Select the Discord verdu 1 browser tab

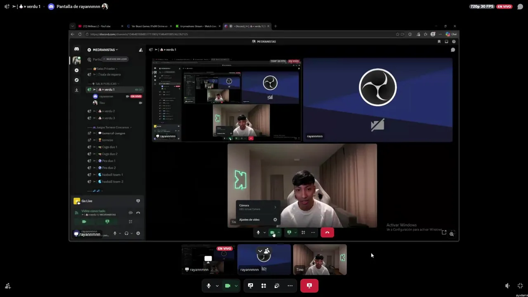click(247, 26)
